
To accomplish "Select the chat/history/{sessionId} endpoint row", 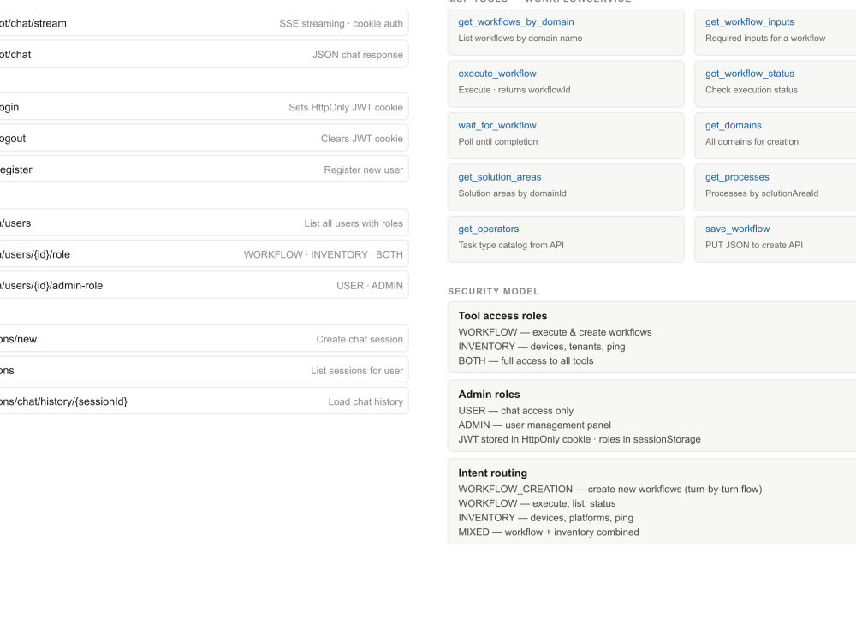I will click(x=204, y=401).
